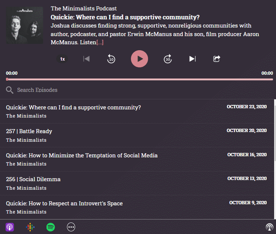Viewport: 276px width, 234px height.
Task: Click the podcast broadcast icon at bottom right
Action: pyautogui.click(x=269, y=227)
